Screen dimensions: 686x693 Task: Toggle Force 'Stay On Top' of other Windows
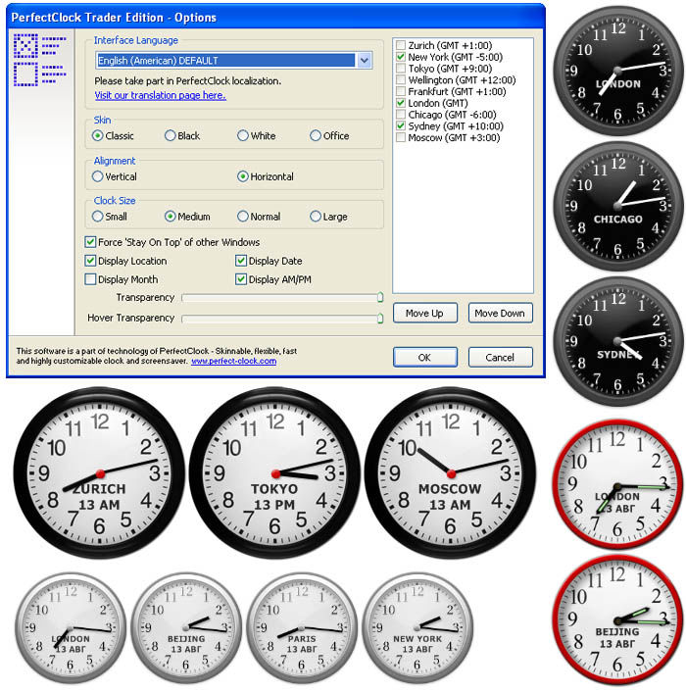(x=90, y=242)
